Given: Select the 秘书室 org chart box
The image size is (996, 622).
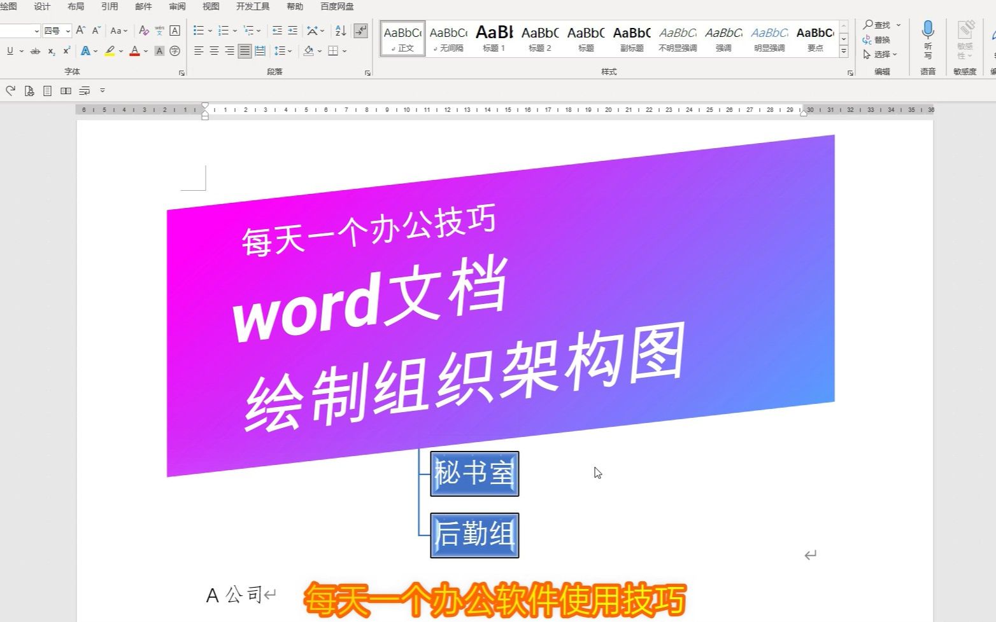Looking at the screenshot, I should (x=474, y=474).
